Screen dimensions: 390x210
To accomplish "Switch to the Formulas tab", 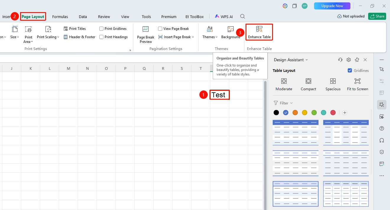I will (60, 17).
